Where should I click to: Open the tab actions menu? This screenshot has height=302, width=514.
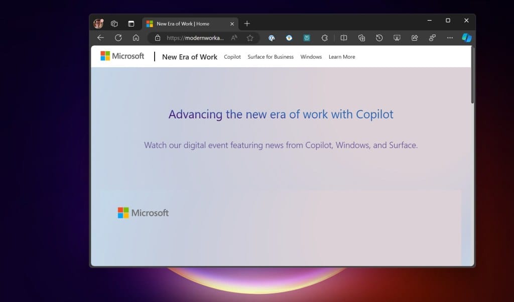(x=114, y=23)
